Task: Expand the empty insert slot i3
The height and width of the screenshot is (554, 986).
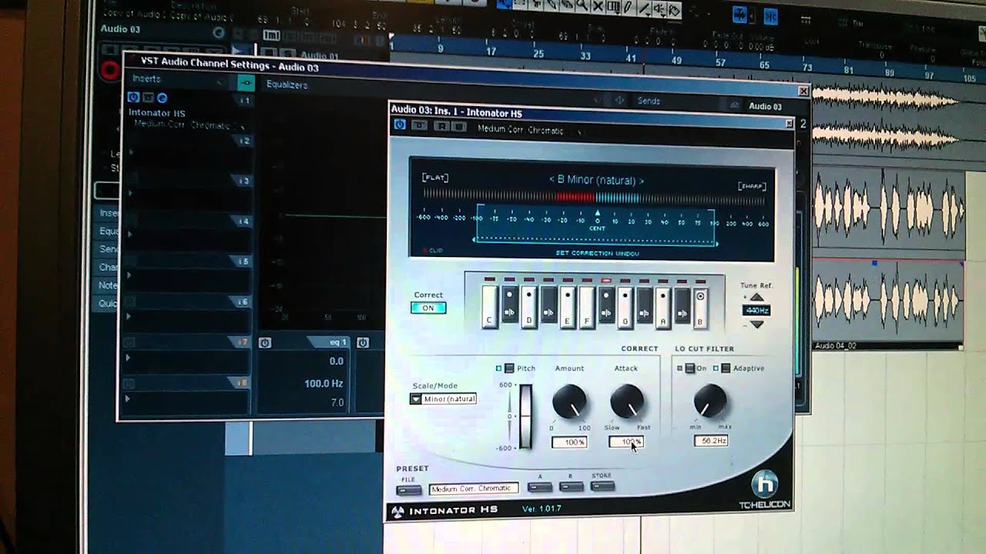Action: tap(130, 192)
